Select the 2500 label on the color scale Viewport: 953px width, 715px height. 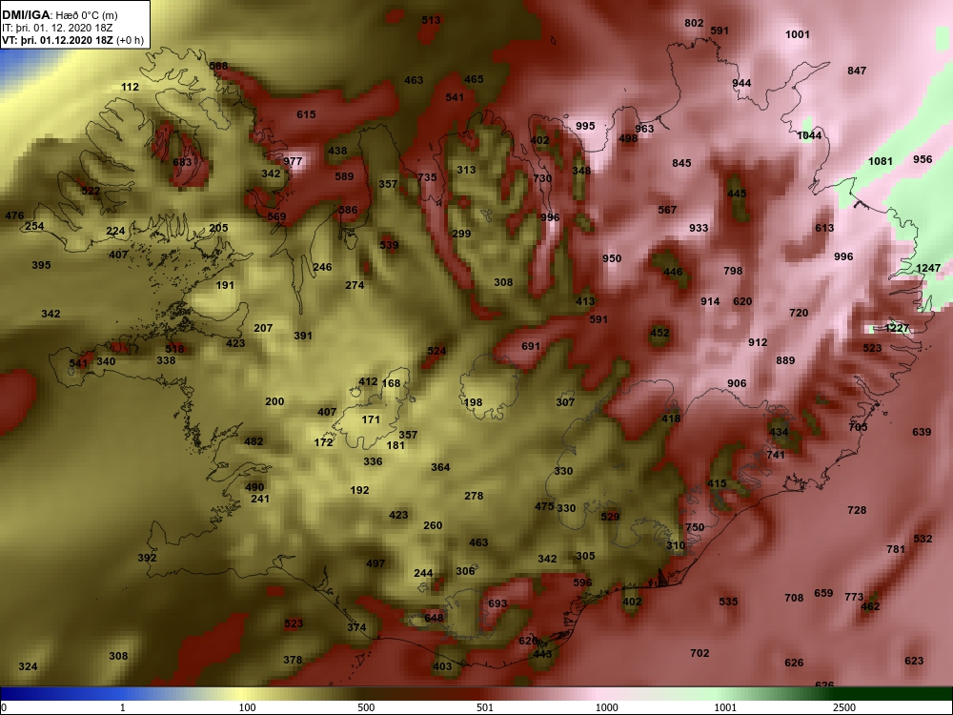844,707
